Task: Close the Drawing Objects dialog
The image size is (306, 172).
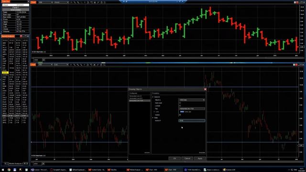Action: pos(205,89)
